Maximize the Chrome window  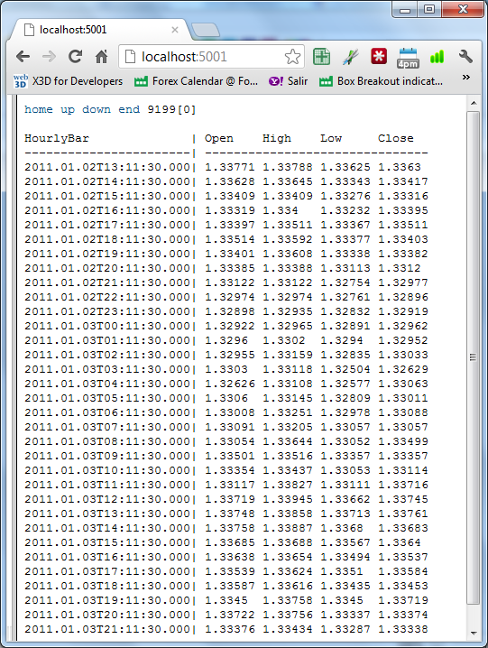[x=429, y=10]
